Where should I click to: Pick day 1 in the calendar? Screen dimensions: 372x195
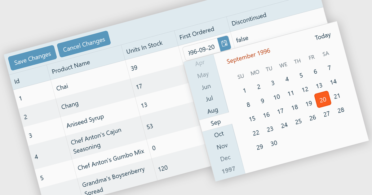coord(244,91)
